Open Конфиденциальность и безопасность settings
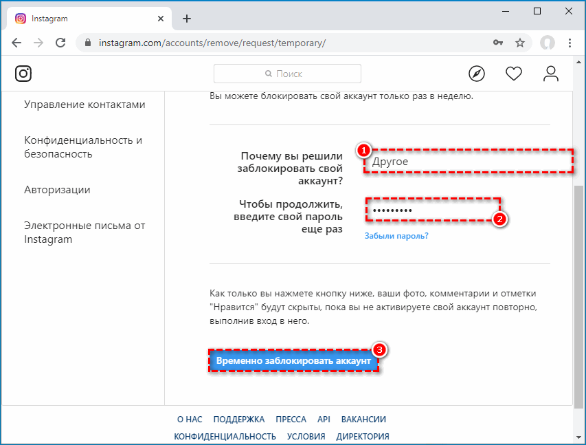Screen dimensions: 586x445 [83, 147]
